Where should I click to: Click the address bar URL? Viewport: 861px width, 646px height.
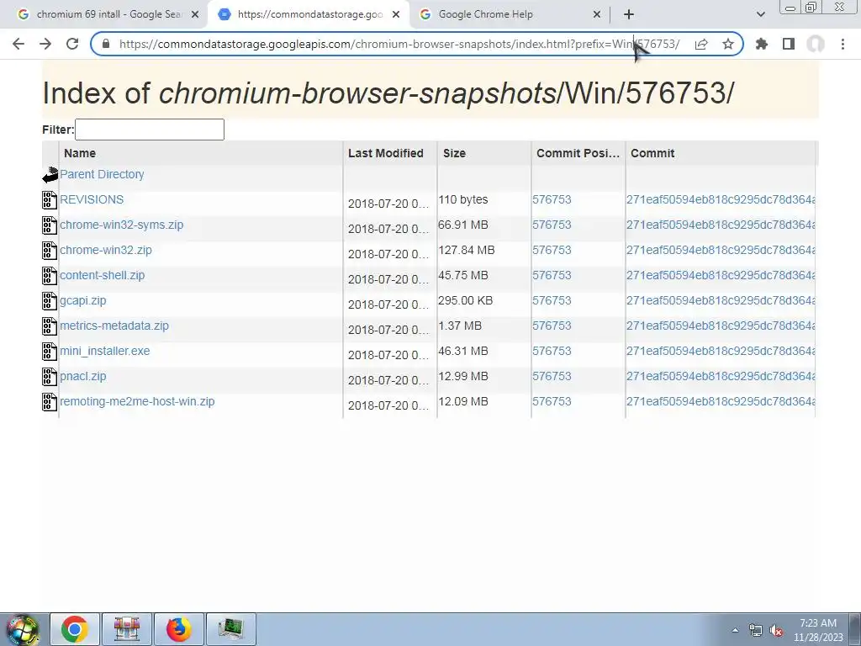(399, 44)
